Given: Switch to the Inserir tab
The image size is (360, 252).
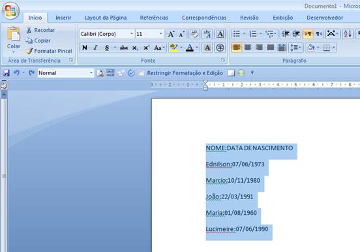Looking at the screenshot, I should coord(63,18).
